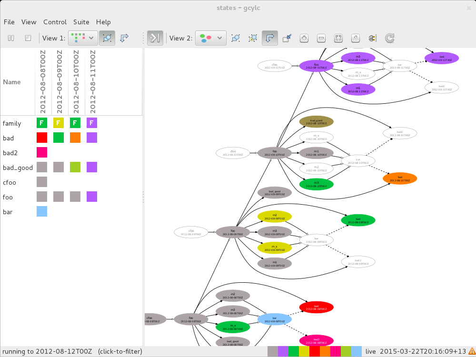The image size is (476, 357).
Task: Filter by grey state swatch in status bar
Action: click(273, 352)
